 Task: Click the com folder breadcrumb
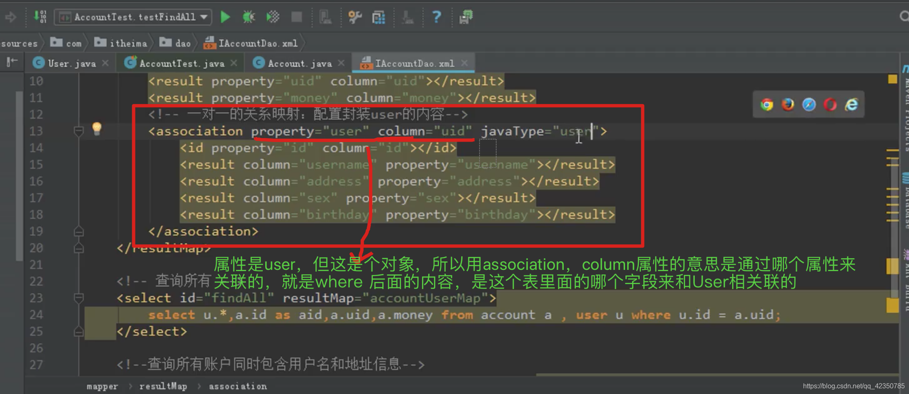tap(66, 43)
